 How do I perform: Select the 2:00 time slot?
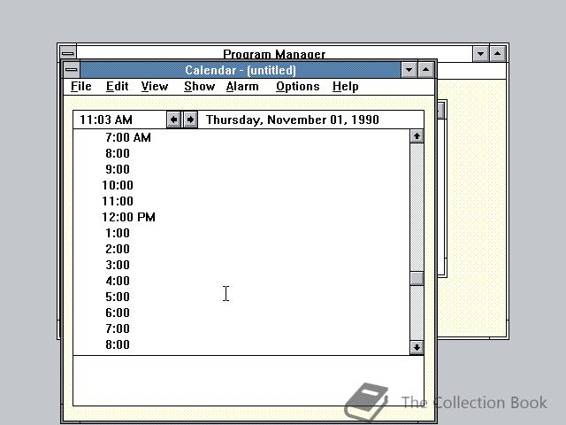pos(241,249)
